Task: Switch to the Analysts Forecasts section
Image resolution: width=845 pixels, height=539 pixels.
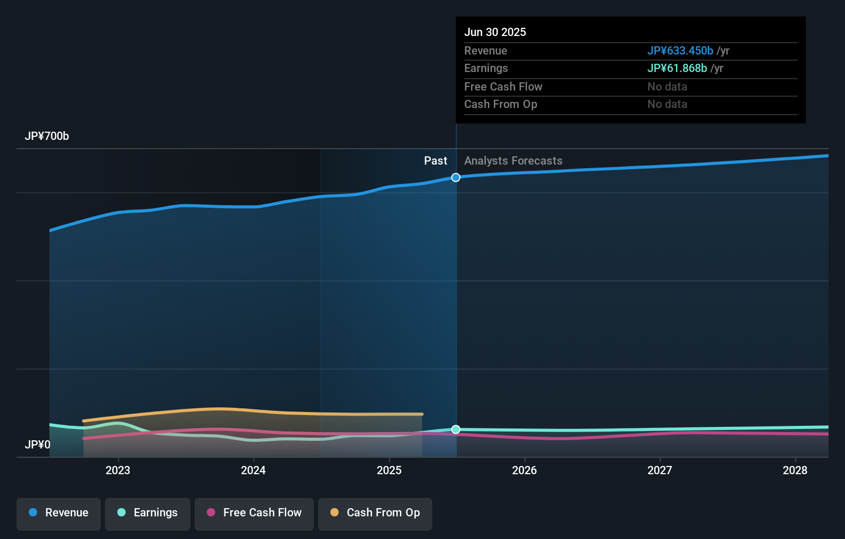Action: (x=513, y=160)
